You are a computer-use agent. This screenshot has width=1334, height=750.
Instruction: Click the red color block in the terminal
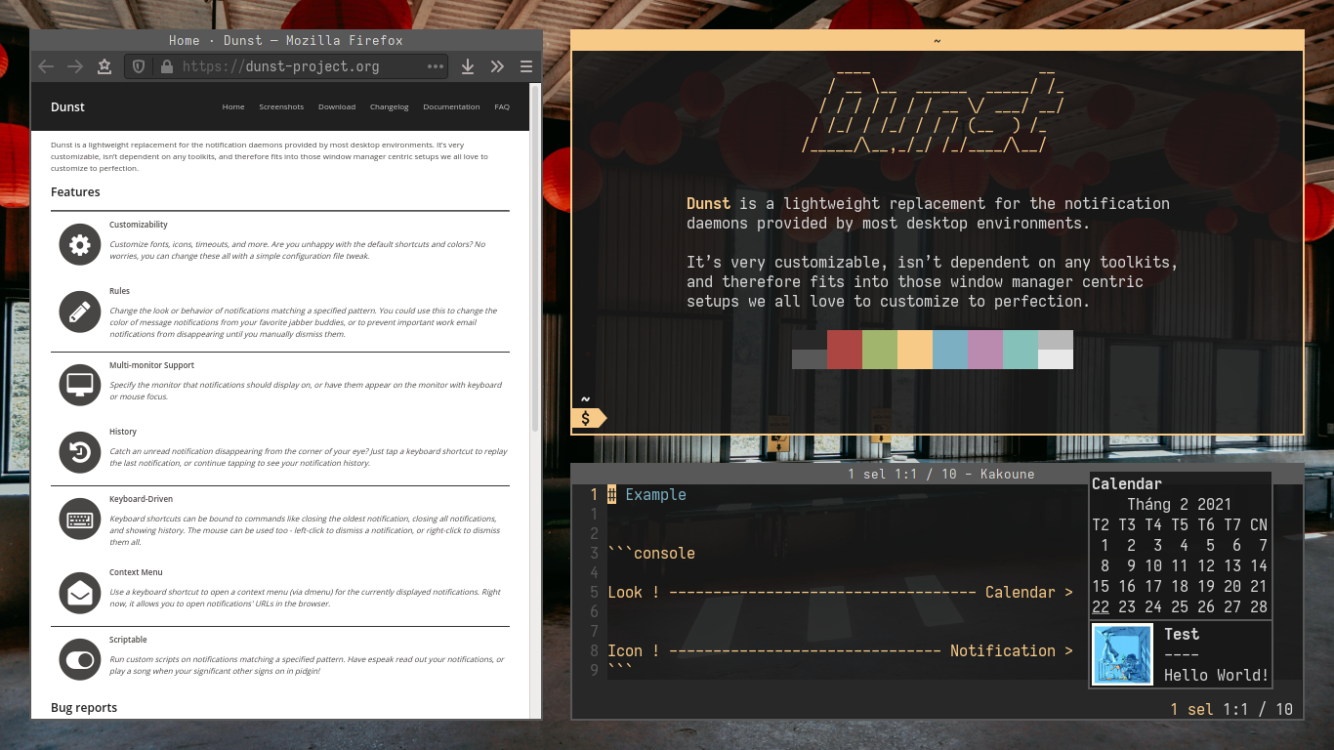(844, 350)
